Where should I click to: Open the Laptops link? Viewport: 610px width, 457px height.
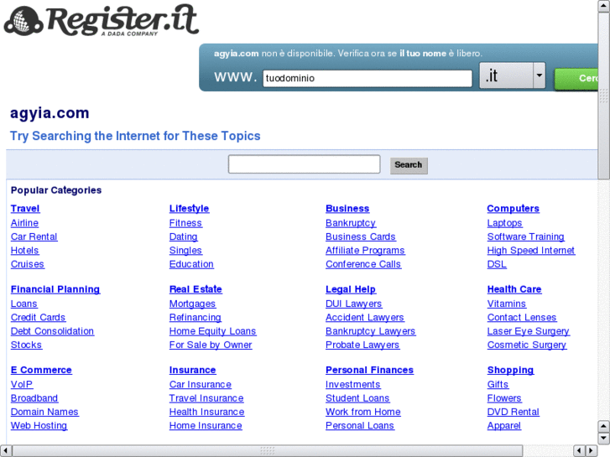tap(504, 223)
